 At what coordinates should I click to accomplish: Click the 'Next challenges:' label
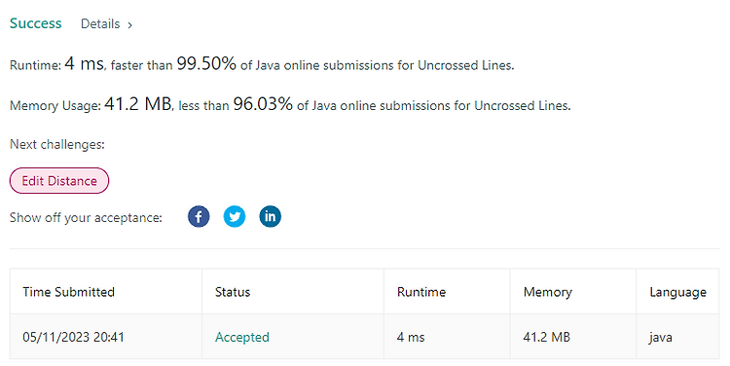point(57,144)
